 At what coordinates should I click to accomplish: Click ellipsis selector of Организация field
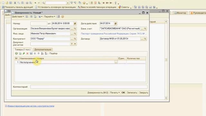tap(72, 29)
